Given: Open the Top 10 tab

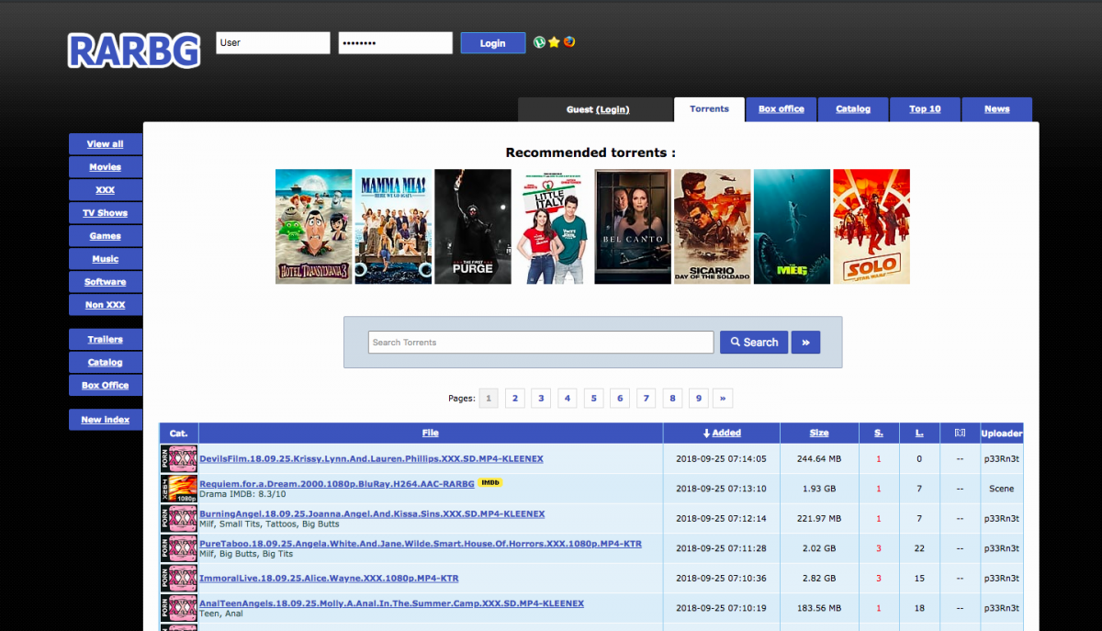Looking at the screenshot, I should [925, 108].
